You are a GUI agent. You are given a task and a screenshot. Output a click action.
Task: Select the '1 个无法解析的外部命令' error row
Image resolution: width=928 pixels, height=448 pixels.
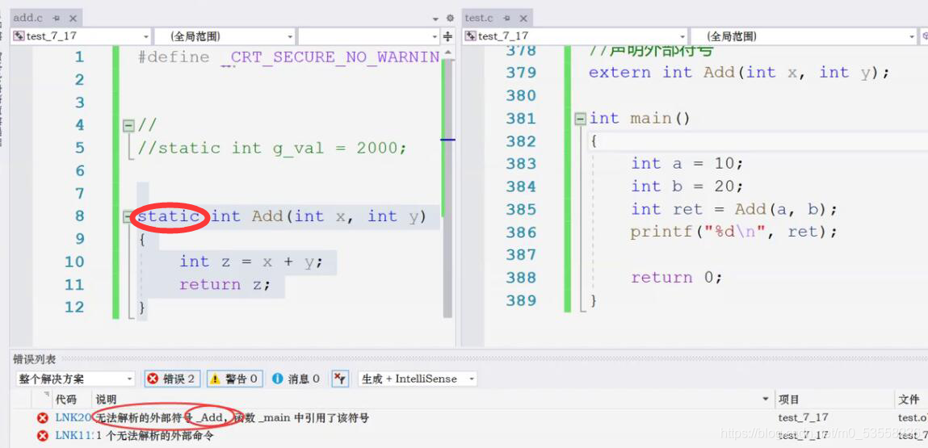(155, 436)
